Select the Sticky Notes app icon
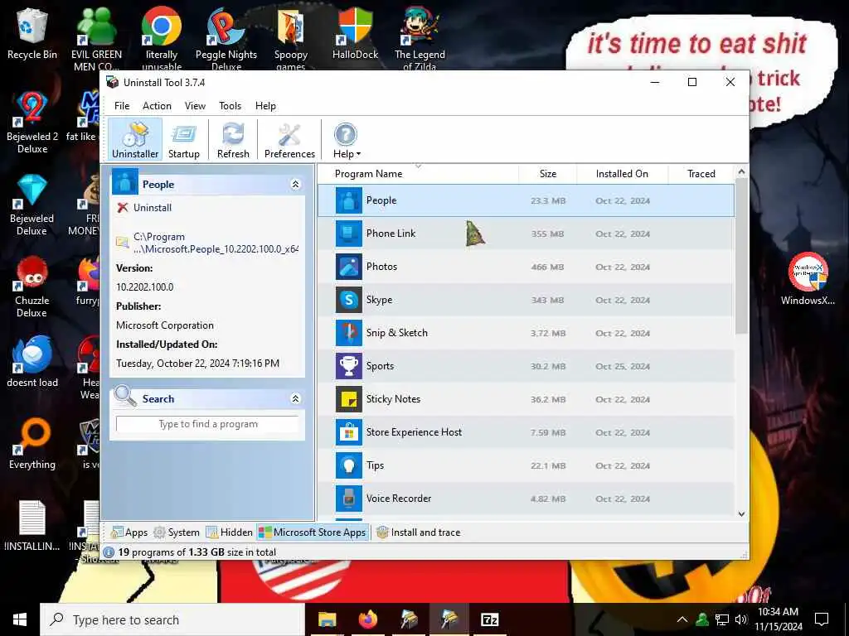The height and width of the screenshot is (636, 849). point(349,399)
